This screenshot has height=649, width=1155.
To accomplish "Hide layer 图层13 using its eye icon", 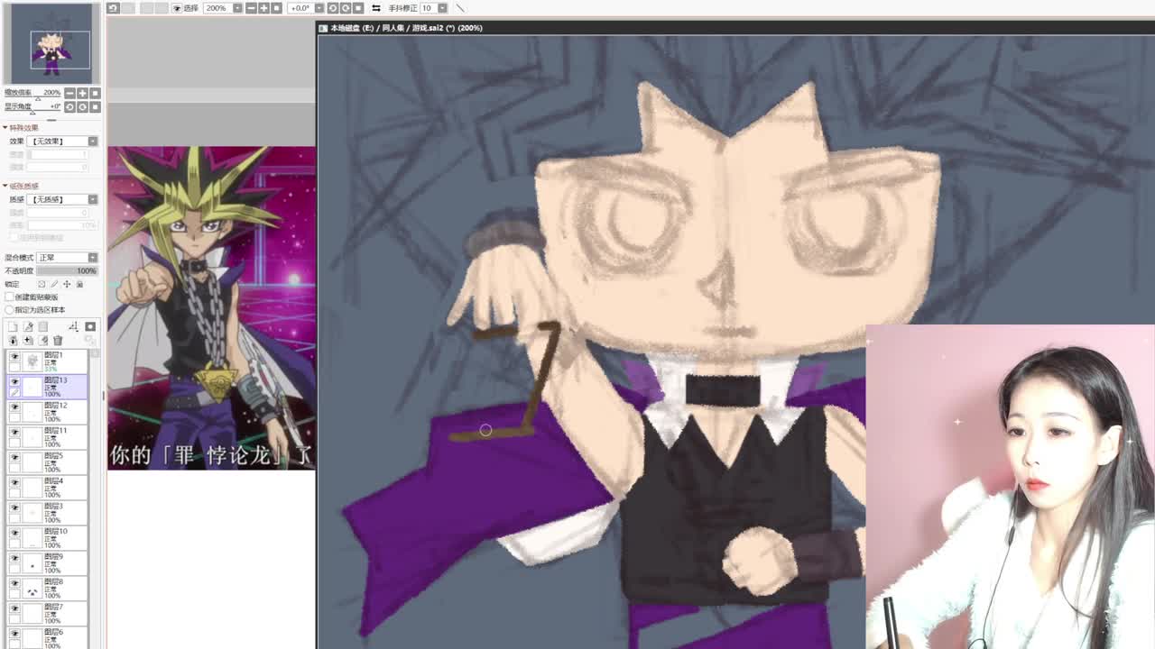I will click(x=14, y=381).
